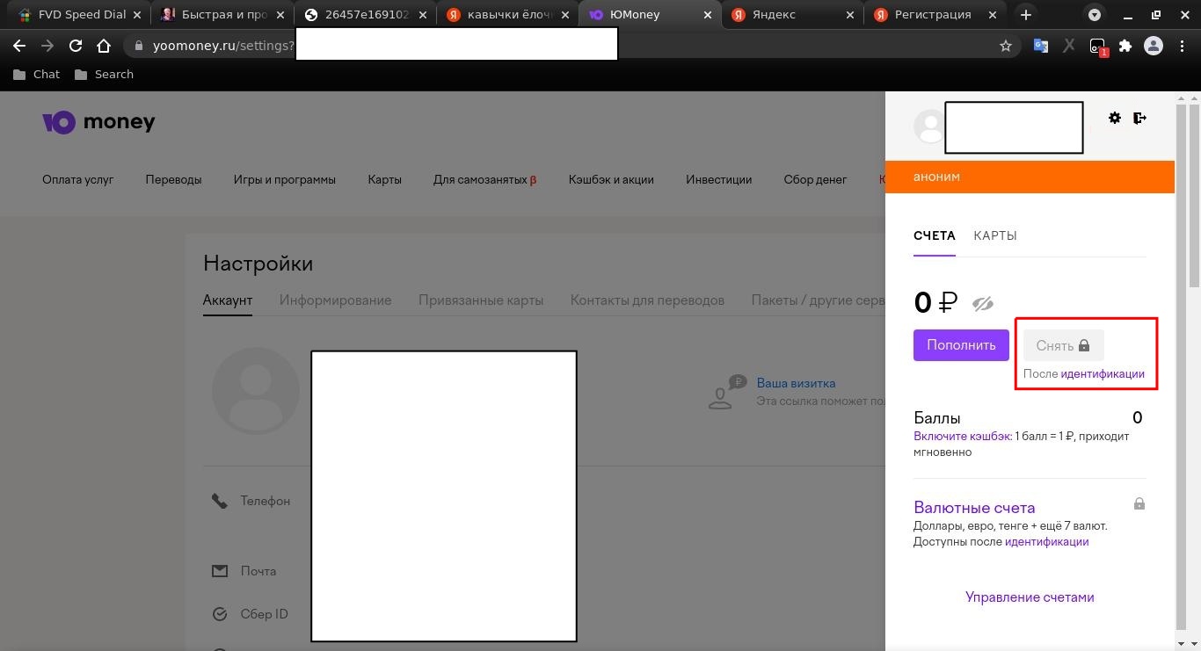Click the browser address bar
This screenshot has width=1201, height=651.
click(x=220, y=45)
